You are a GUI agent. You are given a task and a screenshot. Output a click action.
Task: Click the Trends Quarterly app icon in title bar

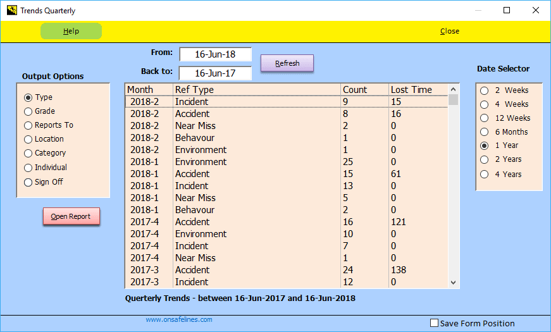pos(11,10)
